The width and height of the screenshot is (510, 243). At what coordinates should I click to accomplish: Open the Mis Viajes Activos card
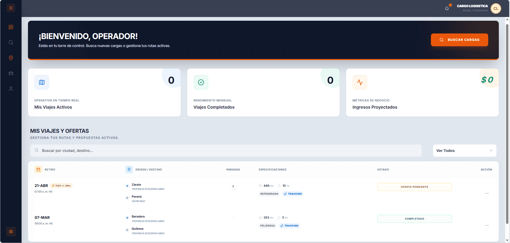click(x=104, y=93)
